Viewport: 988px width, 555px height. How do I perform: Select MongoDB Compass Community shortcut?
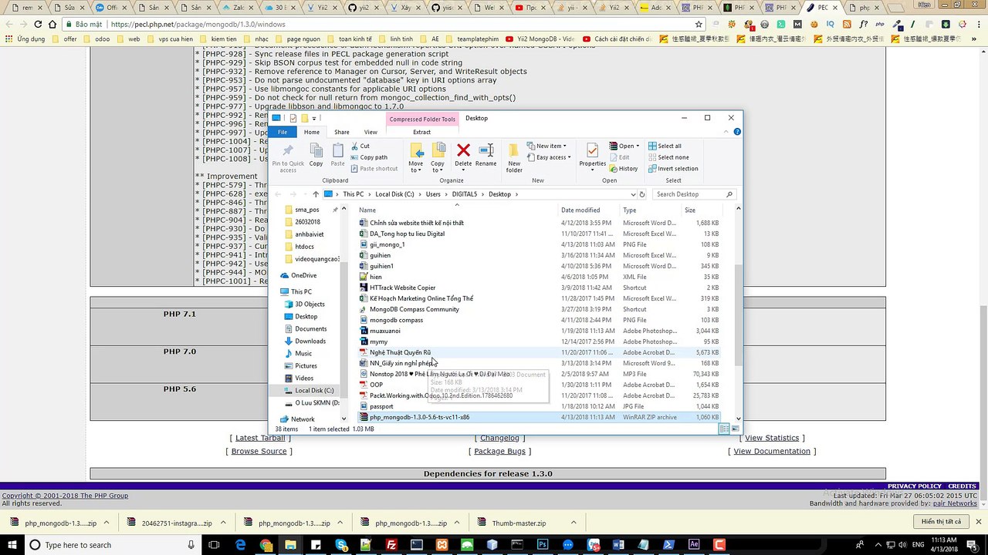(x=414, y=309)
